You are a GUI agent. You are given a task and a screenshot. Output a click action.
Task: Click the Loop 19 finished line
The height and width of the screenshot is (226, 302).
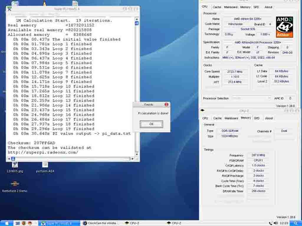(54, 129)
